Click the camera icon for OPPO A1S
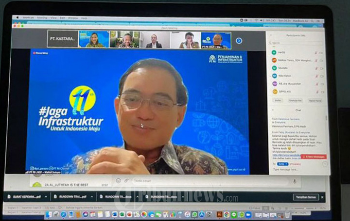Image resolution: width=350 pixels, height=221 pixels. click(322, 92)
